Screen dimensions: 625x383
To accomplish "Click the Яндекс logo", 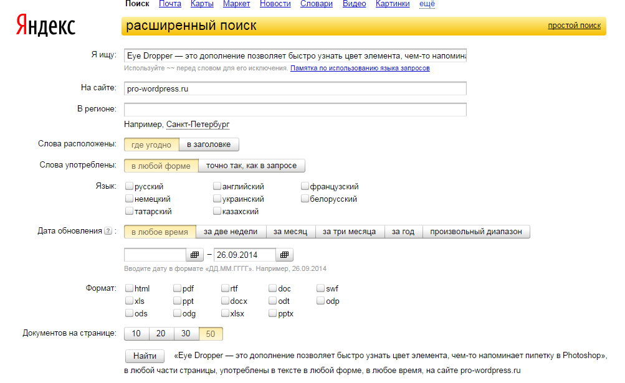I will (x=45, y=25).
